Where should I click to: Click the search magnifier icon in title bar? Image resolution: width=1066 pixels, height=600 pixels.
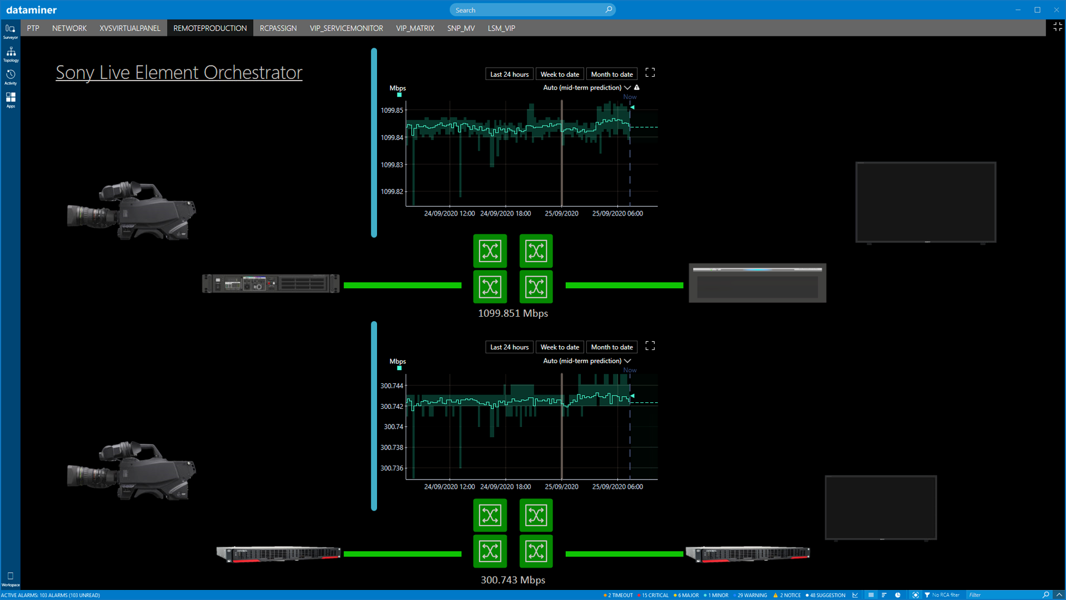(x=609, y=9)
